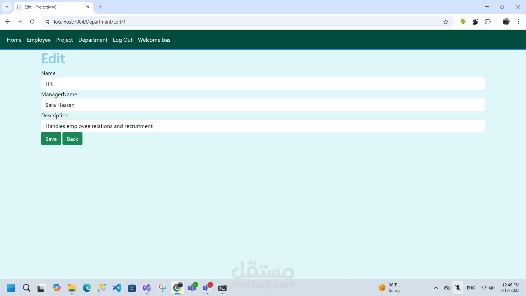Open the Chrome profile avatar

pyautogui.click(x=506, y=22)
